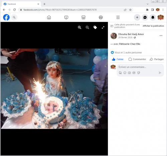Click the address bar URL
167x156 pixels.
tap(60, 10)
